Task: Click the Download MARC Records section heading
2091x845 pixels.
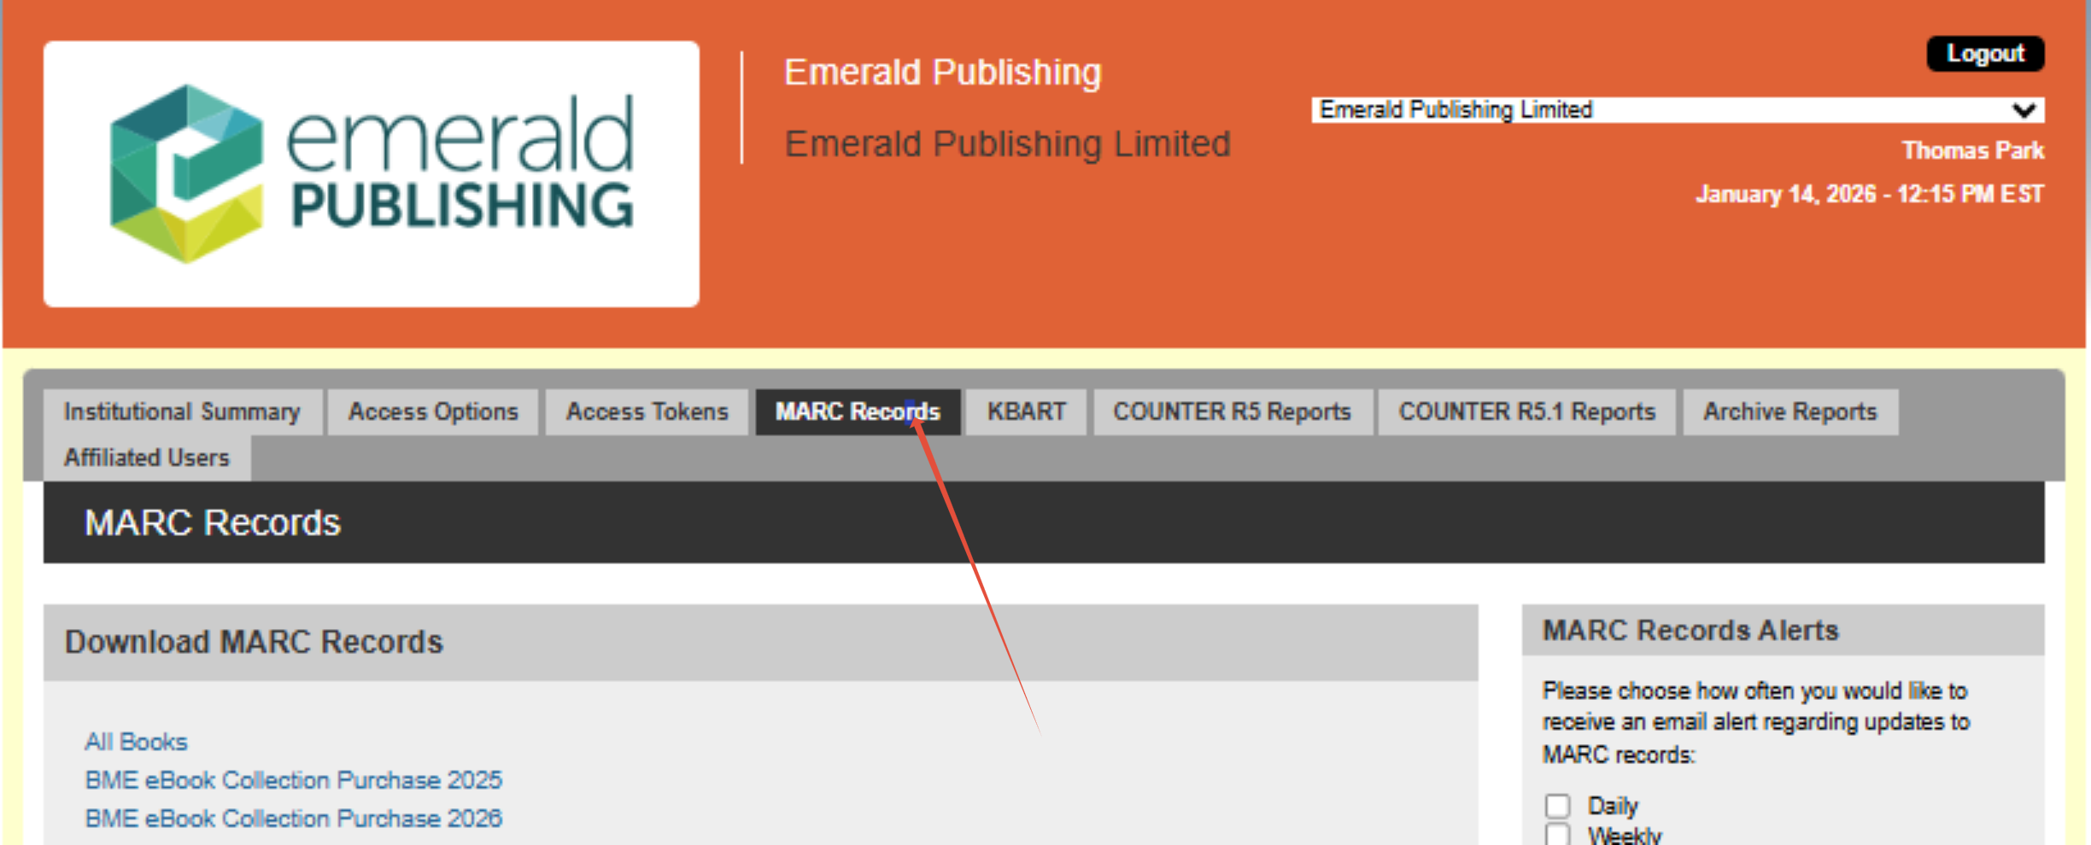Action: 254,642
